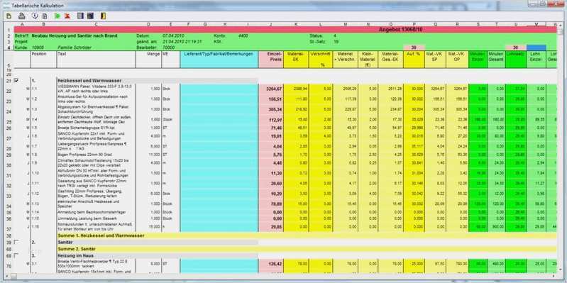Viewport: 567px width, 283px height.
Task: Click the round download arrow icon
Action: pyautogui.click(x=35, y=16)
